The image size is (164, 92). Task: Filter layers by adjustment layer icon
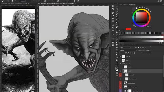click(x=138, y=48)
